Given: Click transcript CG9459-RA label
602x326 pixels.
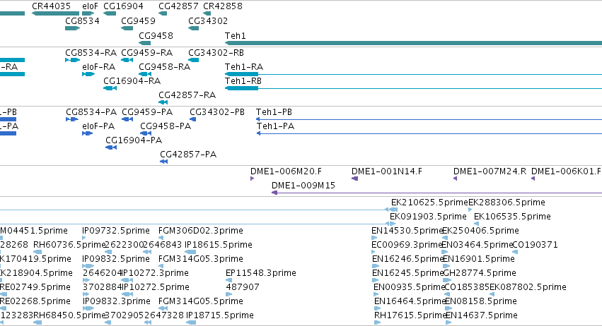Looking at the screenshot, I should pos(146,52).
